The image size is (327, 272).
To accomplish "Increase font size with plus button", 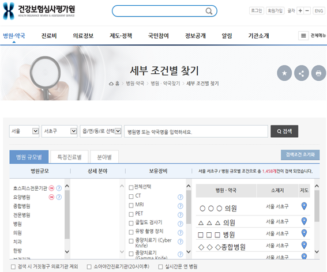I will pyautogui.click(x=300, y=10).
